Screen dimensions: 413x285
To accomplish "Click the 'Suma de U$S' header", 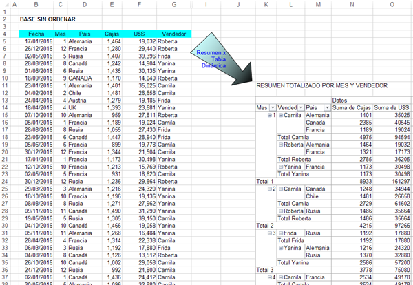I will (x=392, y=107).
